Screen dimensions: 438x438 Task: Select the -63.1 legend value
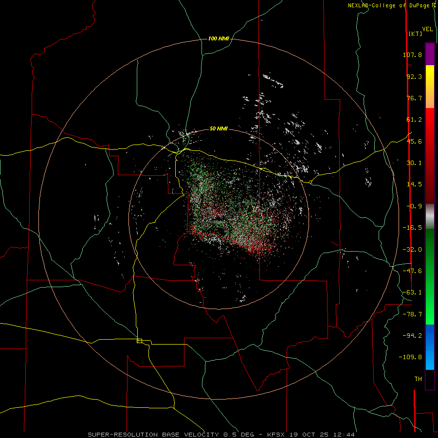(x=412, y=292)
